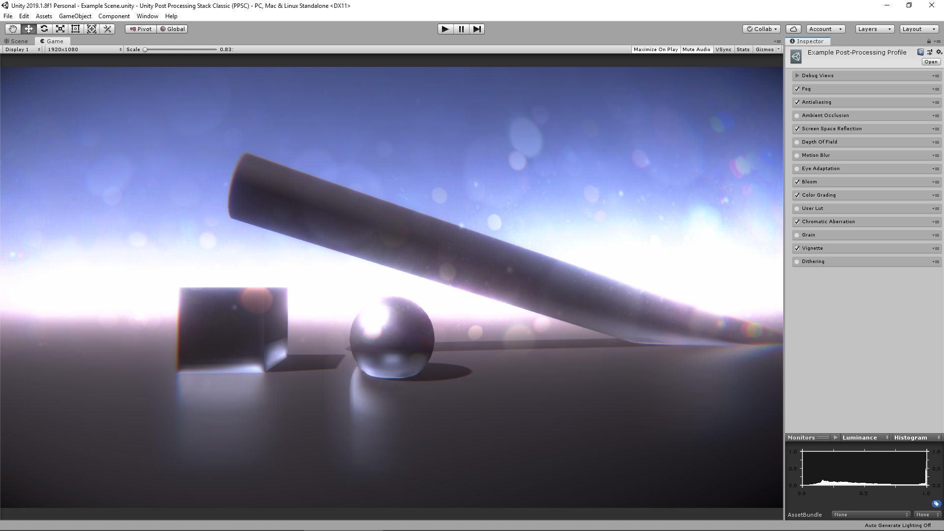Viewport: 944px width, 531px height.
Task: Select the Rotate tool
Action: 44,29
